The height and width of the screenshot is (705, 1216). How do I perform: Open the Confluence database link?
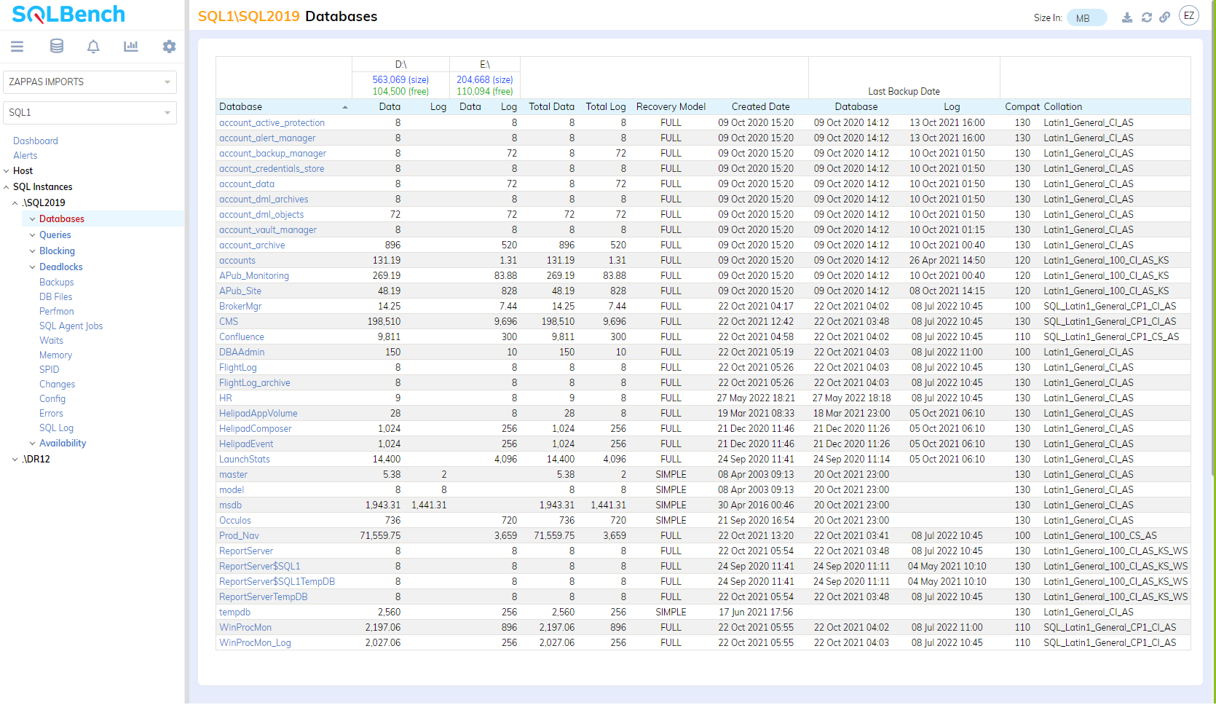[242, 336]
